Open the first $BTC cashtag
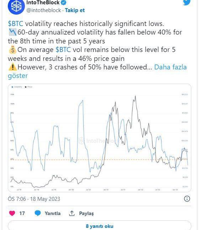This screenshot has height=230, width=202. (x=16, y=24)
